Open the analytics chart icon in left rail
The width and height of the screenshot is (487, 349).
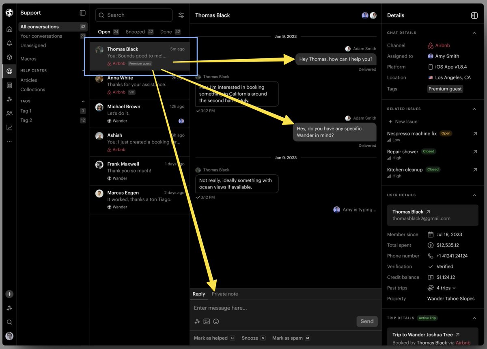[x=9, y=127]
